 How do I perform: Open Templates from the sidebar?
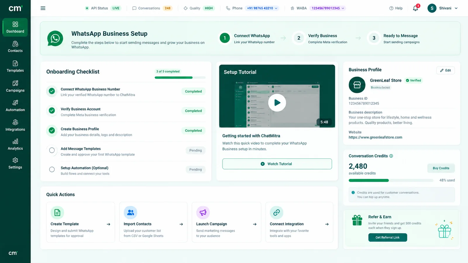coord(15,67)
